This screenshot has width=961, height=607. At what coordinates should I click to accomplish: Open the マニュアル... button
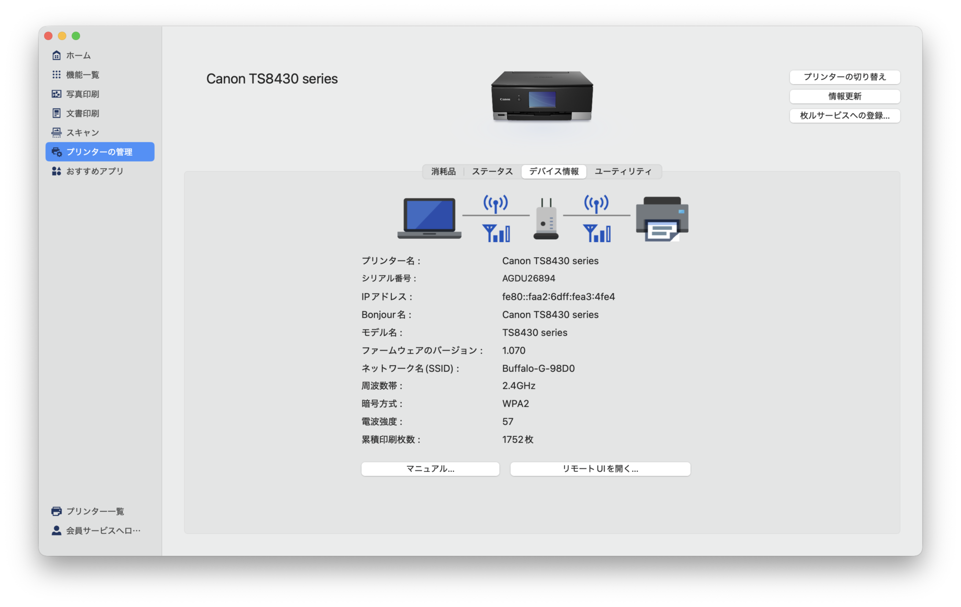430,469
